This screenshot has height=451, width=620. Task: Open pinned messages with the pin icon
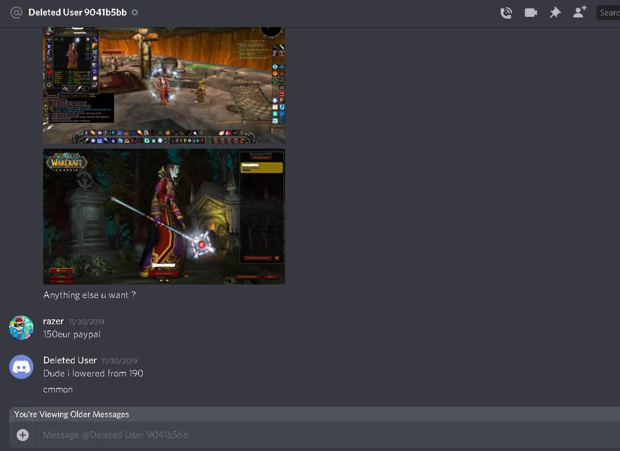click(x=555, y=13)
